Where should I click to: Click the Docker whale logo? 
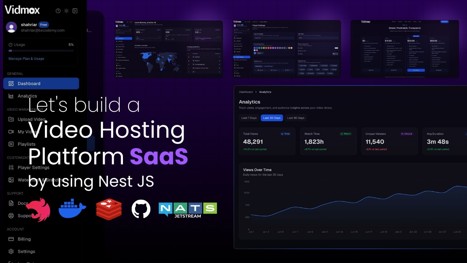(x=72, y=209)
